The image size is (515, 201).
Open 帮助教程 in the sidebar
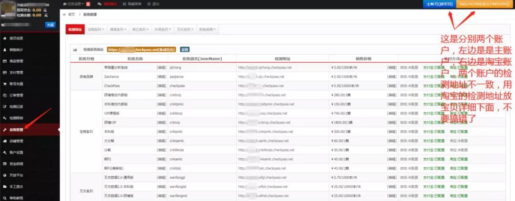(x=30, y=197)
